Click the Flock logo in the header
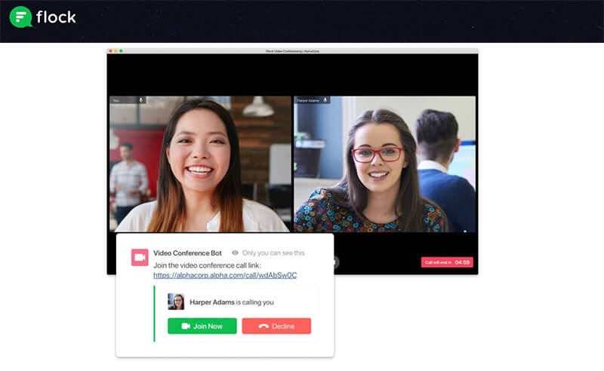 point(42,17)
